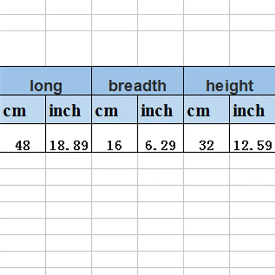
Task: Select the 'long' merged header cell
Action: pos(46,81)
